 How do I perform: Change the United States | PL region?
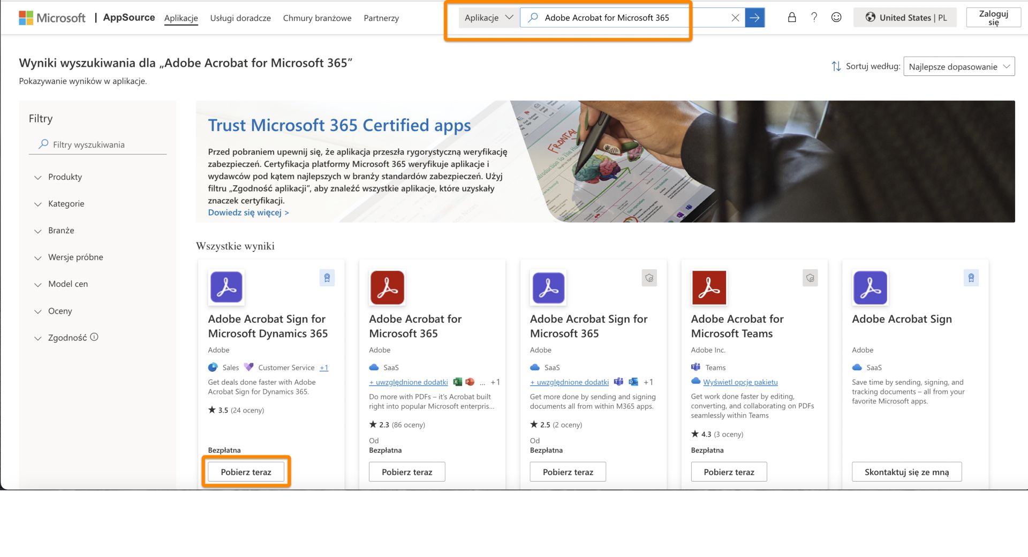905,18
